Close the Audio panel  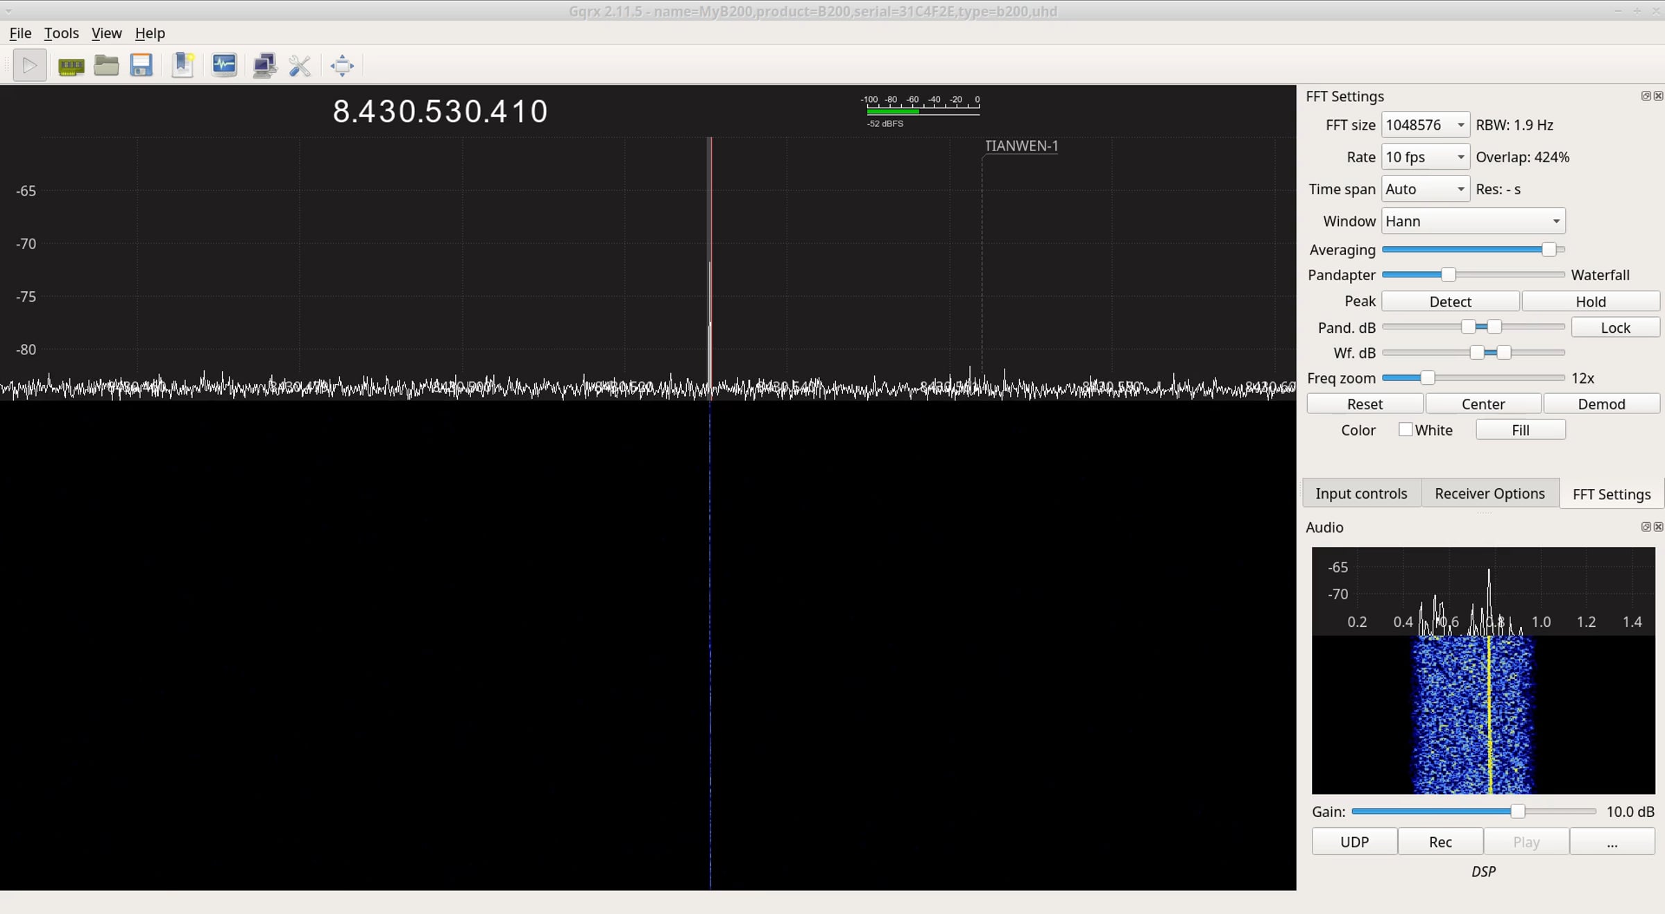point(1658,527)
